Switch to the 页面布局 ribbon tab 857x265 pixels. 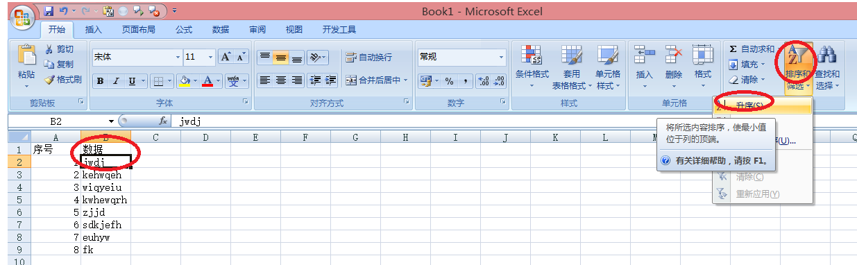139,30
